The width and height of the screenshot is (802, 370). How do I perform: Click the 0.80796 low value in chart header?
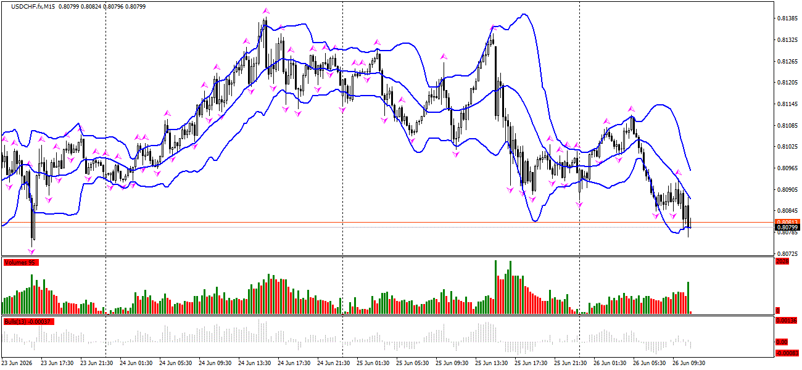[x=114, y=6]
